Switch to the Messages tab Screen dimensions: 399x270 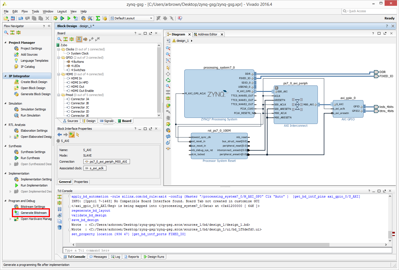coord(98,257)
